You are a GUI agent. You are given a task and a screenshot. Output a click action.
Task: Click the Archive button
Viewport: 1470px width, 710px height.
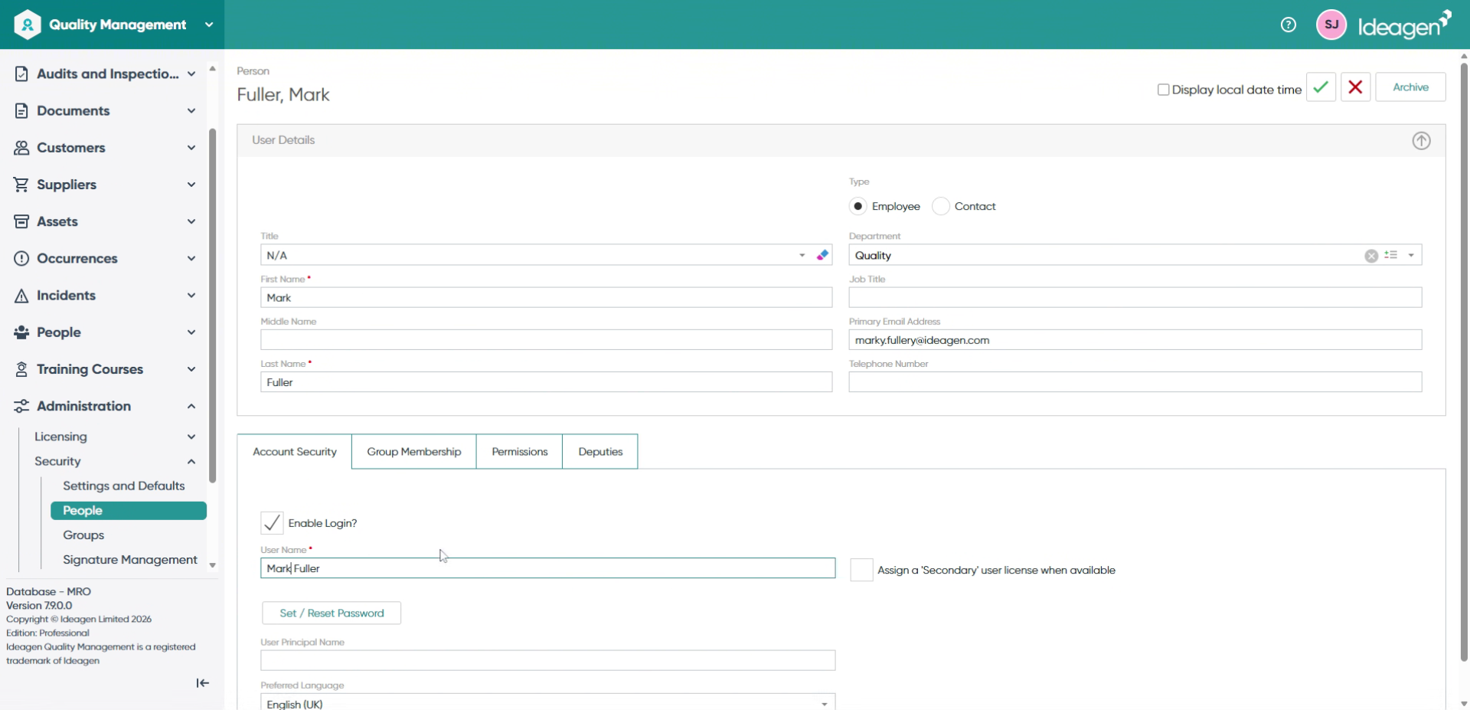[1410, 87]
